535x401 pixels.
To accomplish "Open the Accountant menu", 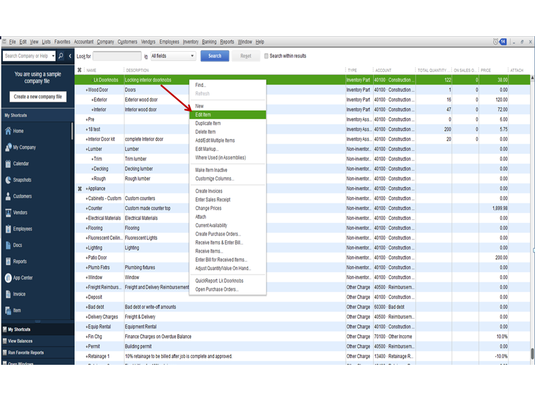I will point(84,42).
